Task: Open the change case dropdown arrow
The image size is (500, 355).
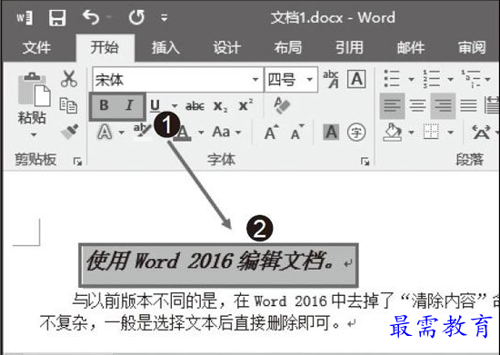Action: click(238, 133)
